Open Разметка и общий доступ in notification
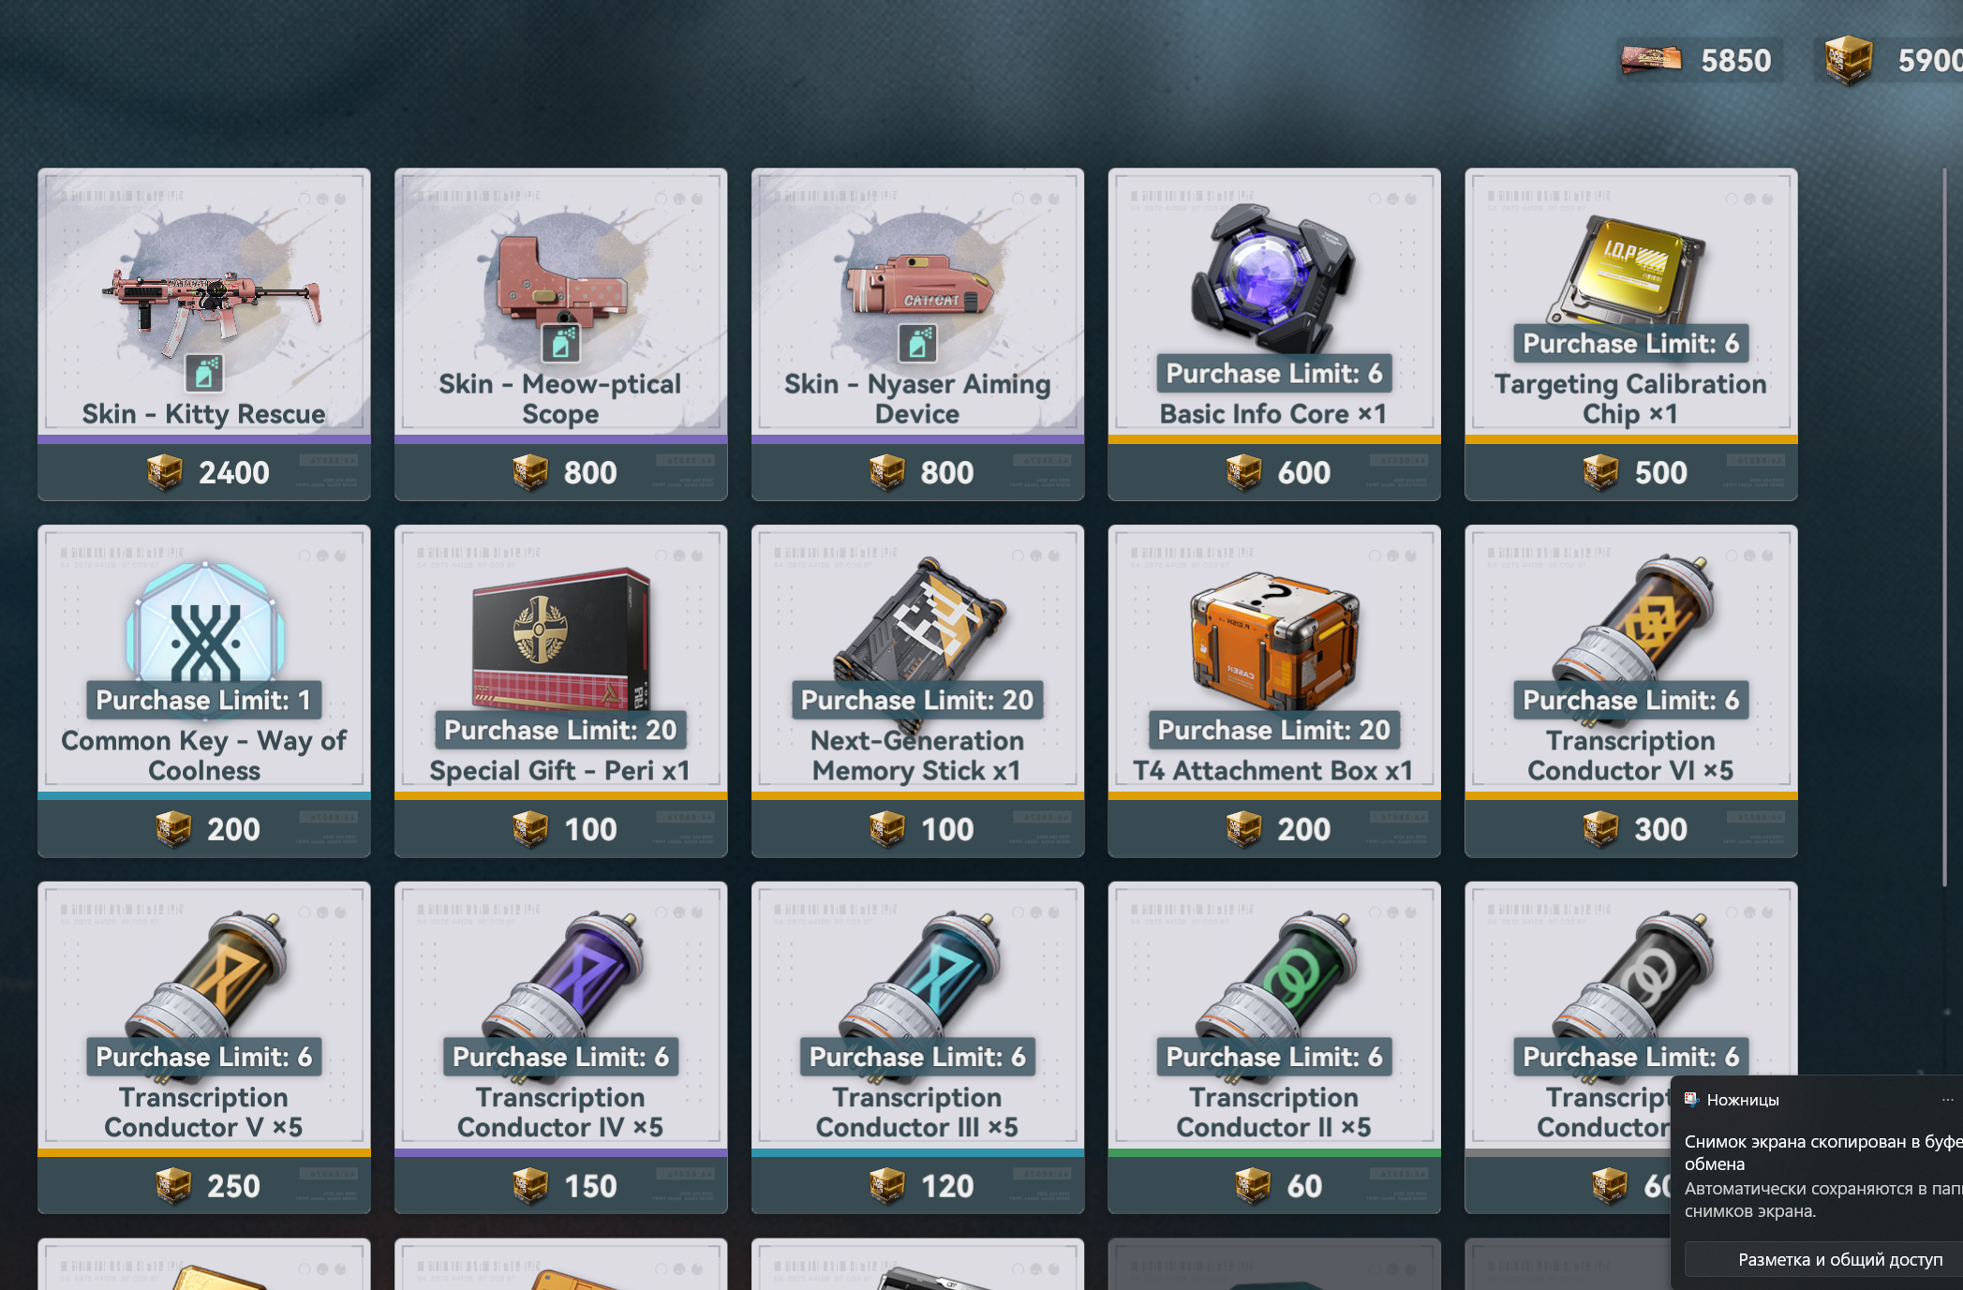The image size is (1963, 1290). point(1840,1259)
